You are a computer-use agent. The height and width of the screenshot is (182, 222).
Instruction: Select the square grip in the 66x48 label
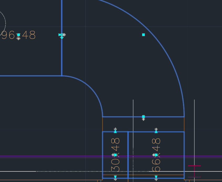(156, 155)
